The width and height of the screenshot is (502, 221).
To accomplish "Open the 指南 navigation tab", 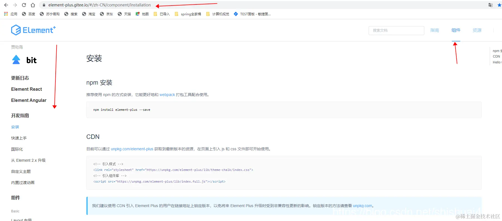I will (435, 30).
